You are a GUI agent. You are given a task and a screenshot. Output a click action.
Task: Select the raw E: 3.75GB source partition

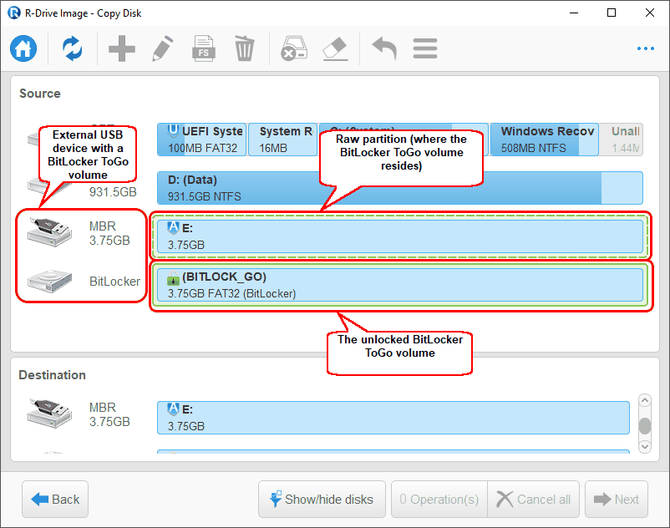(x=400, y=236)
